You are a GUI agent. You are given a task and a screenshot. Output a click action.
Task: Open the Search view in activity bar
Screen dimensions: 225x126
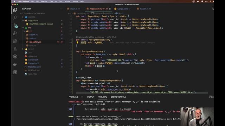coord(15,17)
